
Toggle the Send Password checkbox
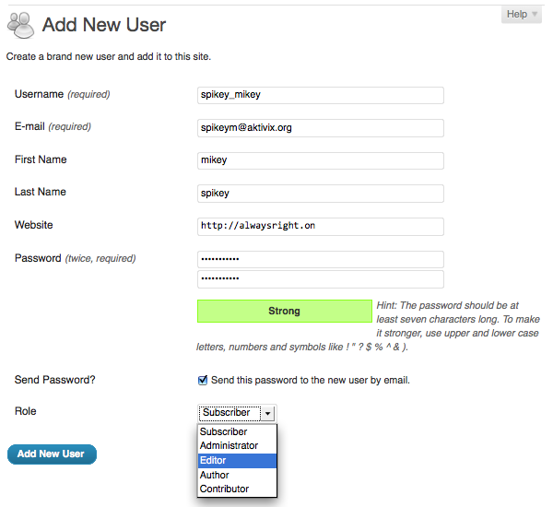203,380
